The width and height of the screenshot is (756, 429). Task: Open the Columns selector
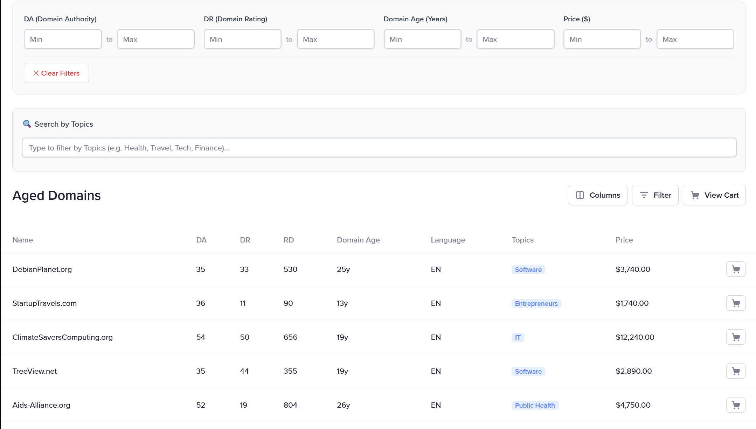597,195
